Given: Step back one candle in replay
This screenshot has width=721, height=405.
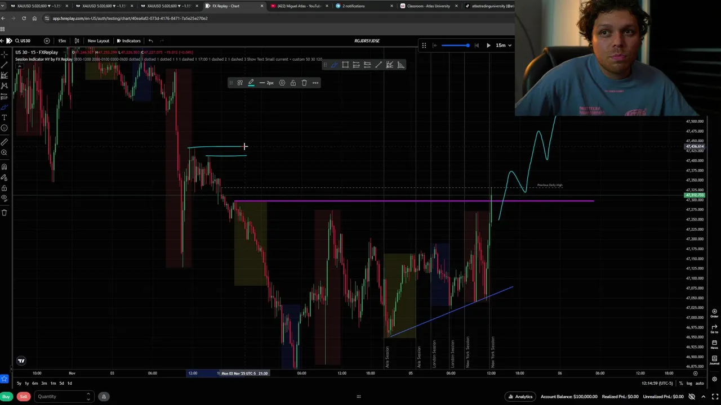Looking at the screenshot, I should [477, 45].
